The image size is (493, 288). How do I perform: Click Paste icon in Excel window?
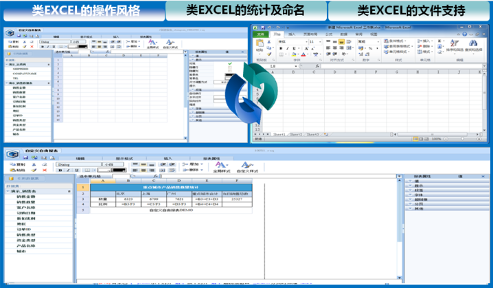260,43
